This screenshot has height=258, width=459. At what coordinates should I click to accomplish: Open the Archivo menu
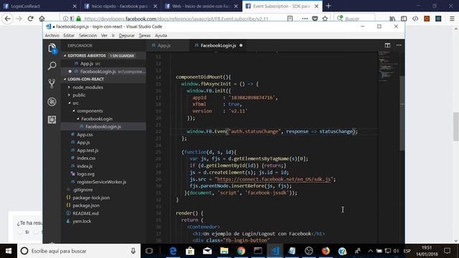pos(52,35)
